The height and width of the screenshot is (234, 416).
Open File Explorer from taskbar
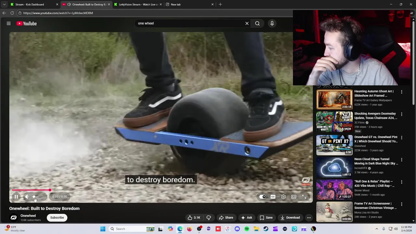256,229
